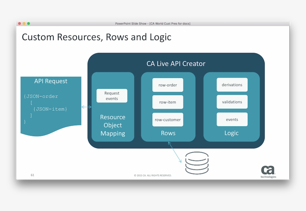Click the yellow minimize window button
This screenshot has height=211, width=306.
(24, 23)
